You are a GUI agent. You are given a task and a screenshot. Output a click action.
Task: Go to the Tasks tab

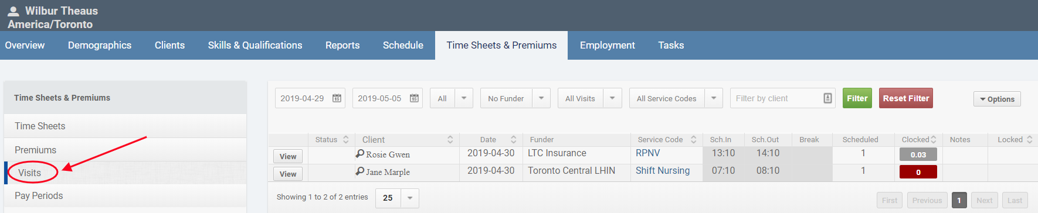[x=671, y=45]
